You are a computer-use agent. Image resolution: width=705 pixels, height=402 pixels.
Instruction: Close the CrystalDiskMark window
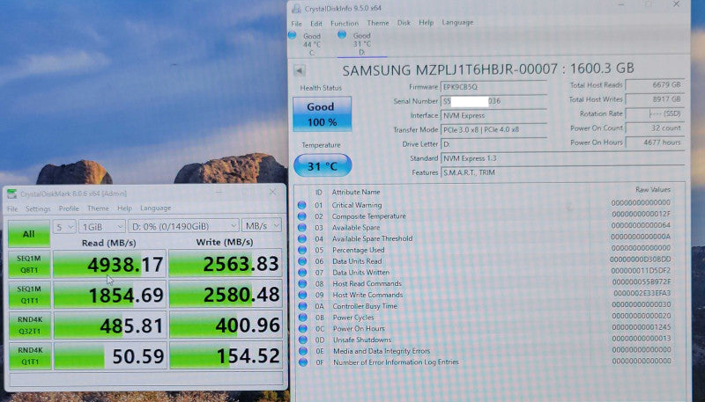click(272, 192)
